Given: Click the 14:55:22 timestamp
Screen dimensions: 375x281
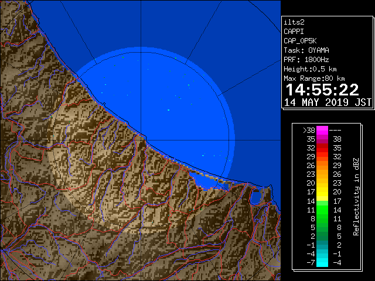Looking at the screenshot, I should (x=322, y=90).
